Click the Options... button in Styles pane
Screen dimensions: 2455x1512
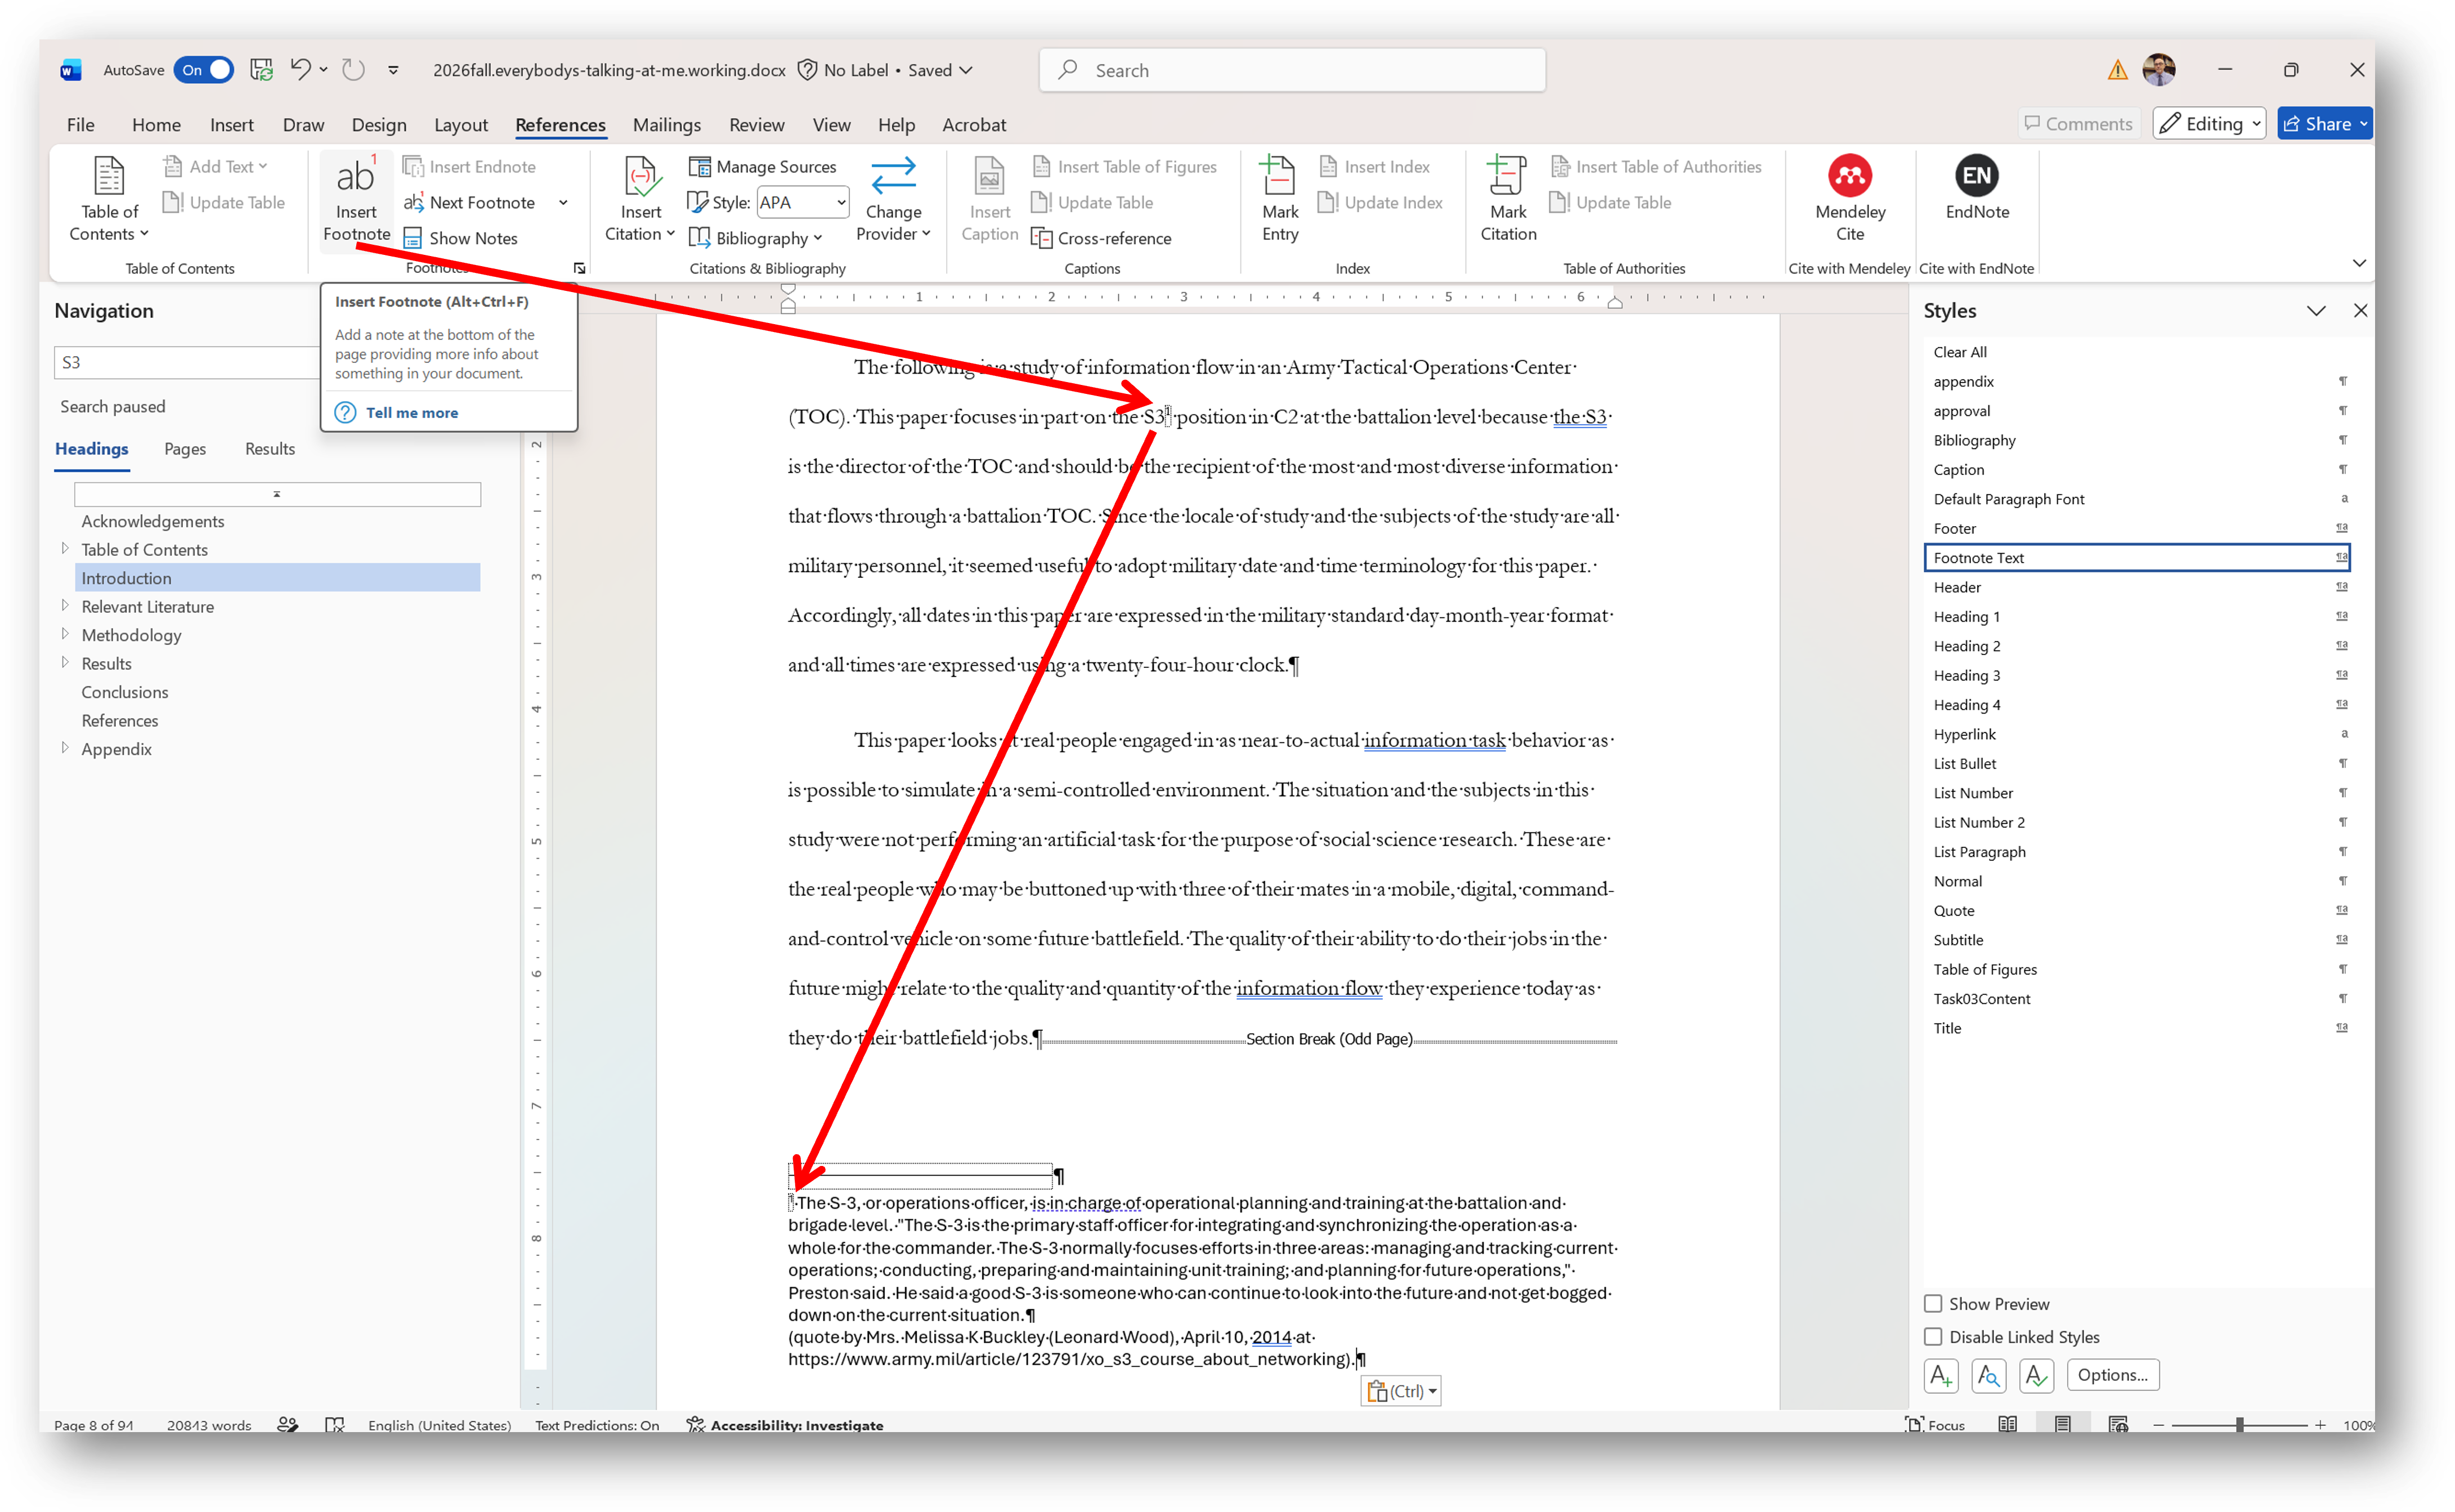[2113, 1375]
